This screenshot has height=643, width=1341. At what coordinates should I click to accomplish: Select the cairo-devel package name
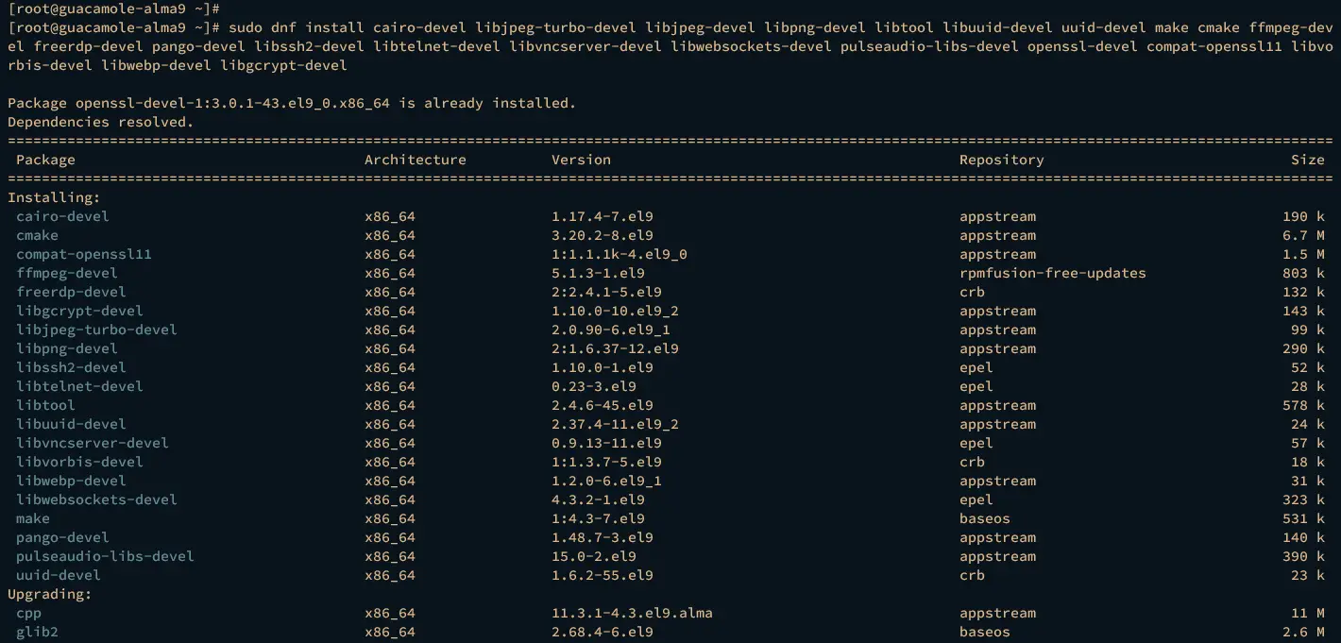(x=62, y=216)
